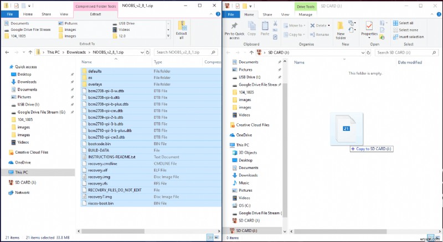Expand the Extract To destinations list

pyautogui.click(x=168, y=36)
